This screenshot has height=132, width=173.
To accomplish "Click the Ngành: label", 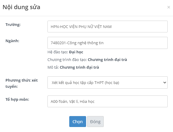I will click(12, 41).
